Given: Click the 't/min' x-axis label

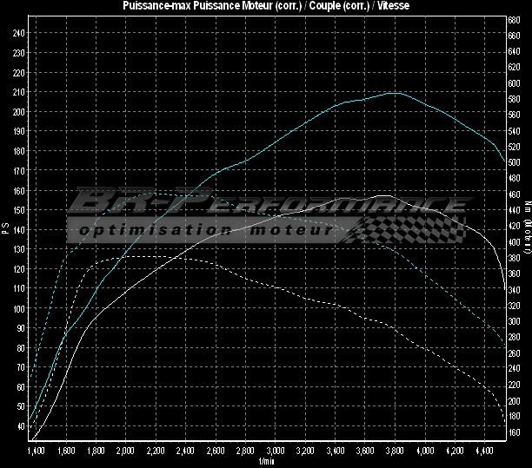Looking at the screenshot, I should click(267, 462).
